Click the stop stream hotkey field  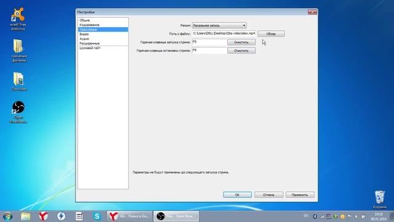pyautogui.click(x=209, y=51)
